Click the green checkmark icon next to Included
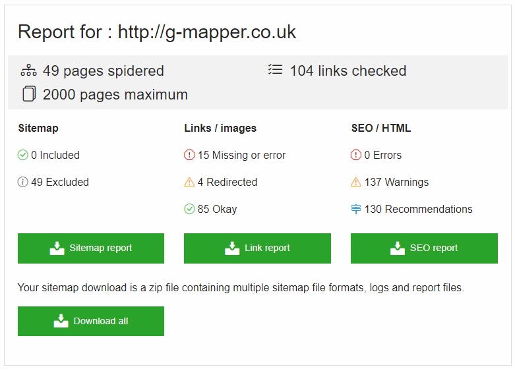The height and width of the screenshot is (369, 515). coord(23,156)
